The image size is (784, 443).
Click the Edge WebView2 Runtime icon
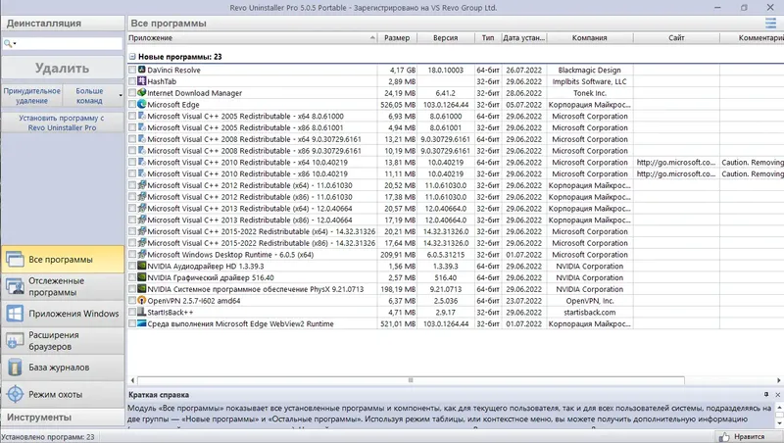pyautogui.click(x=142, y=323)
